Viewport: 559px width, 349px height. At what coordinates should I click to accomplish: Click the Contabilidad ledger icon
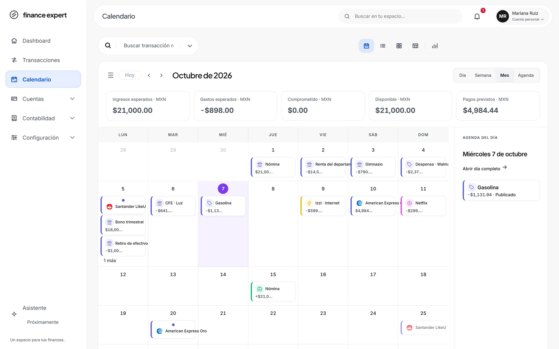[x=14, y=118]
